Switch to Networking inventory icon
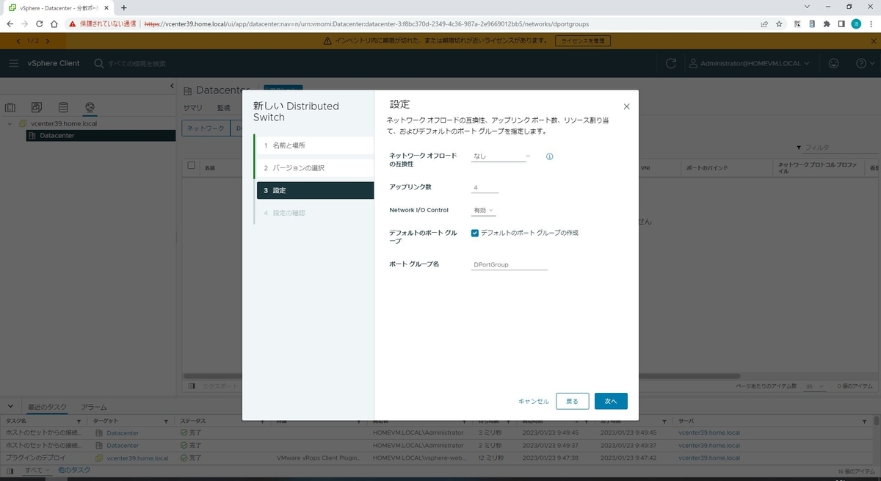 (x=90, y=107)
